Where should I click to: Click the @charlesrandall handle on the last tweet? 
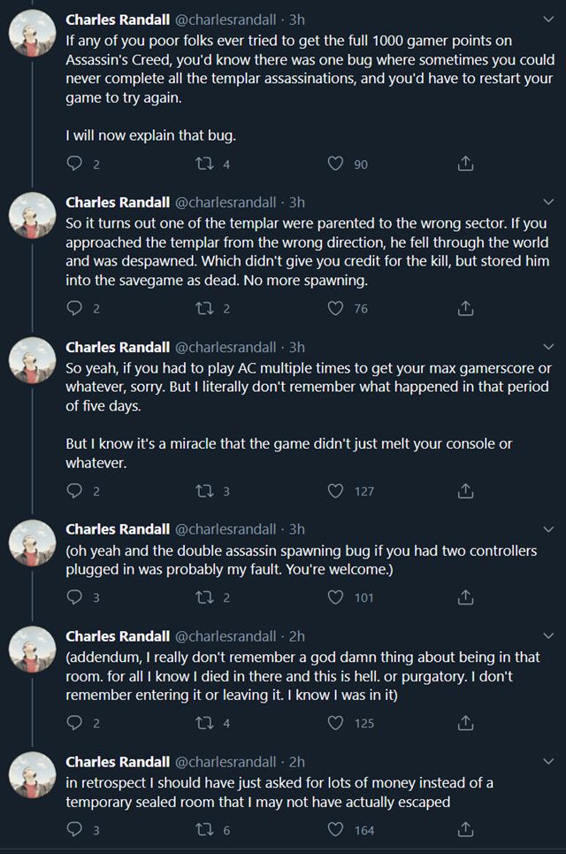(226, 761)
